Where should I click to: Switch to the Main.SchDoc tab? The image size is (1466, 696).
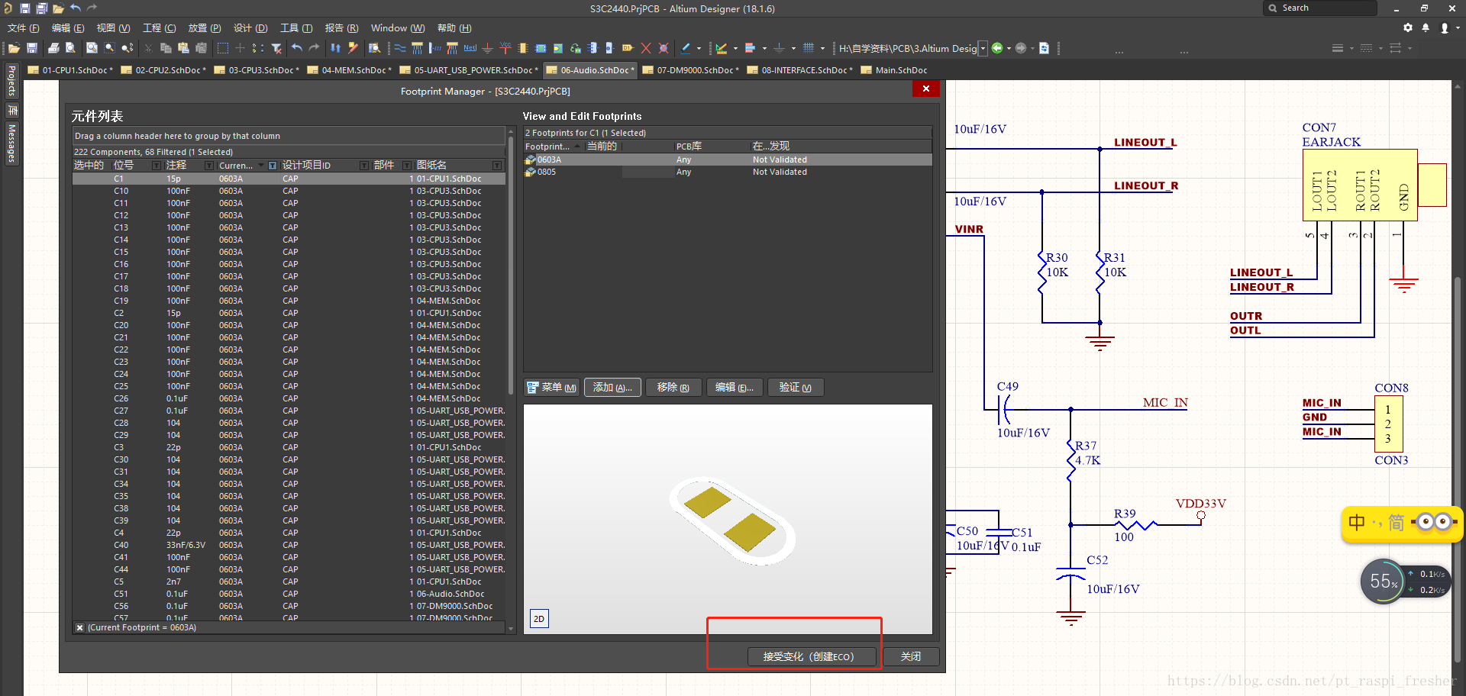[x=894, y=70]
